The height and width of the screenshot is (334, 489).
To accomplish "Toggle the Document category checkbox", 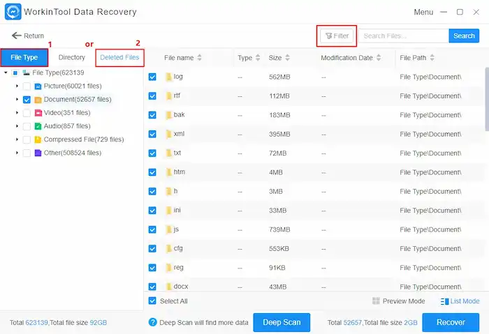I will coord(27,100).
